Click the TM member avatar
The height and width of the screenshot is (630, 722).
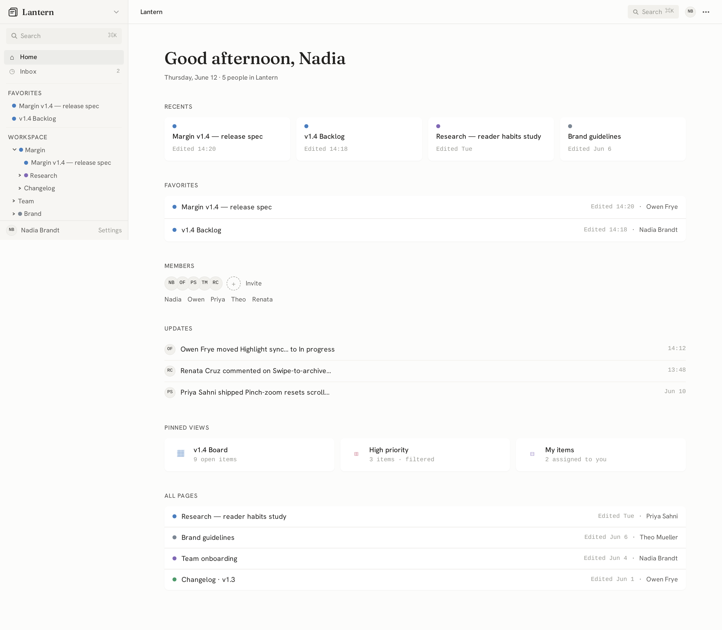(x=205, y=283)
